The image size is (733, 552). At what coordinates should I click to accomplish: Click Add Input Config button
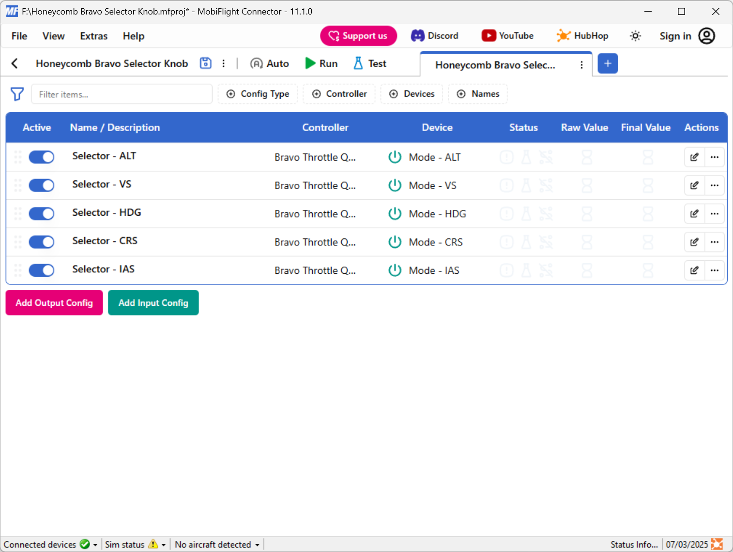(153, 302)
